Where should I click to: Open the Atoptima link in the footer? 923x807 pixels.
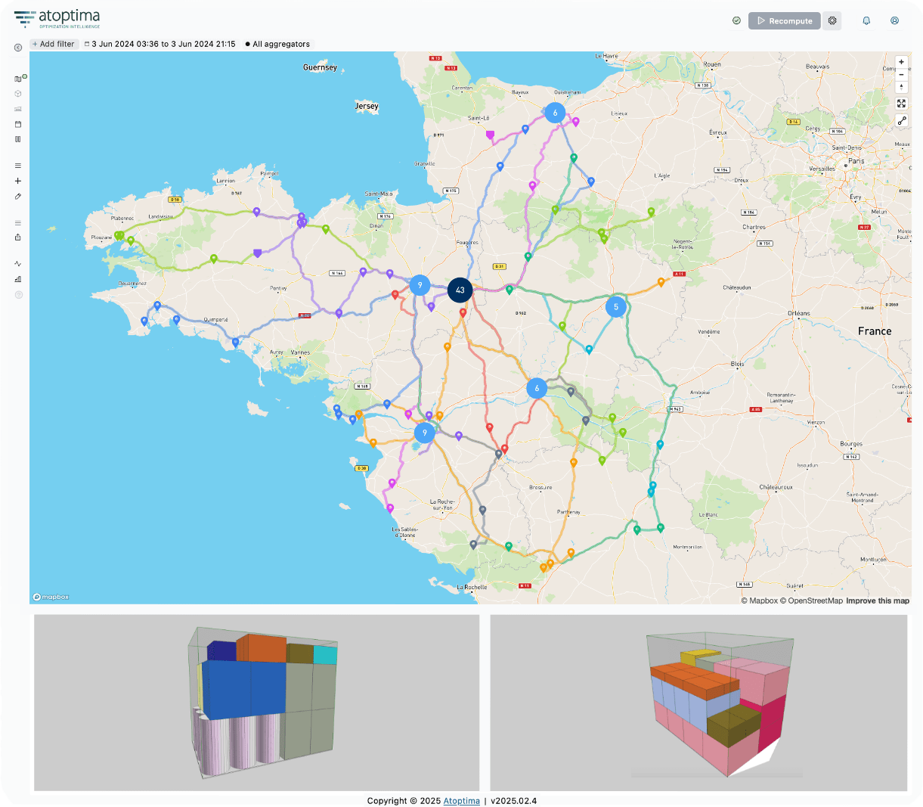pyautogui.click(x=461, y=801)
